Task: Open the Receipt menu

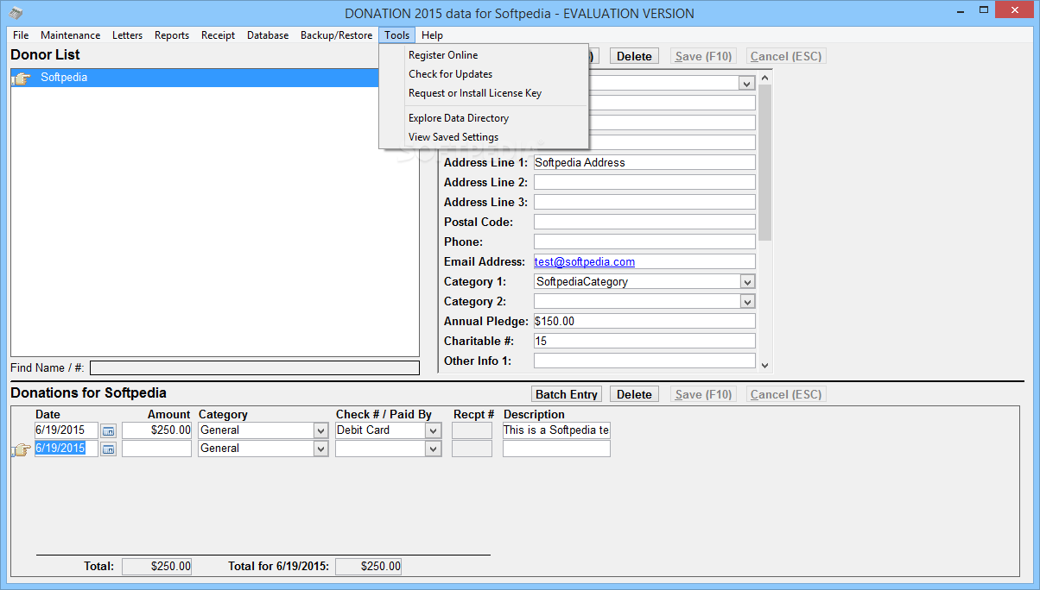Action: (x=219, y=35)
